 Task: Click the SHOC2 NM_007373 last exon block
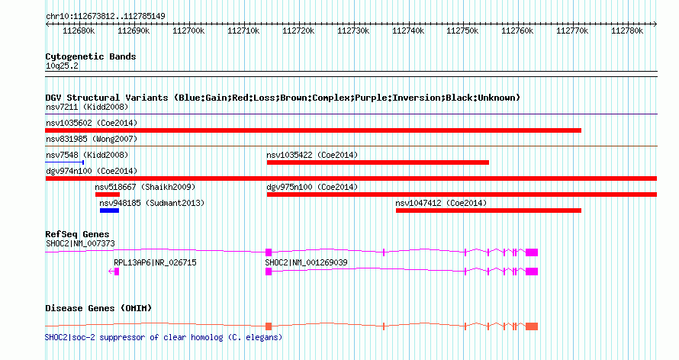(532, 252)
